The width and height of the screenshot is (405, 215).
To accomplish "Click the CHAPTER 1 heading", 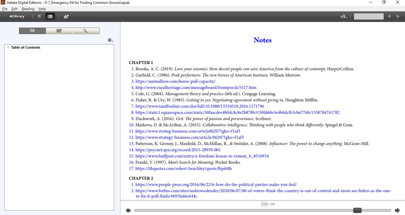I will click(x=141, y=63).
